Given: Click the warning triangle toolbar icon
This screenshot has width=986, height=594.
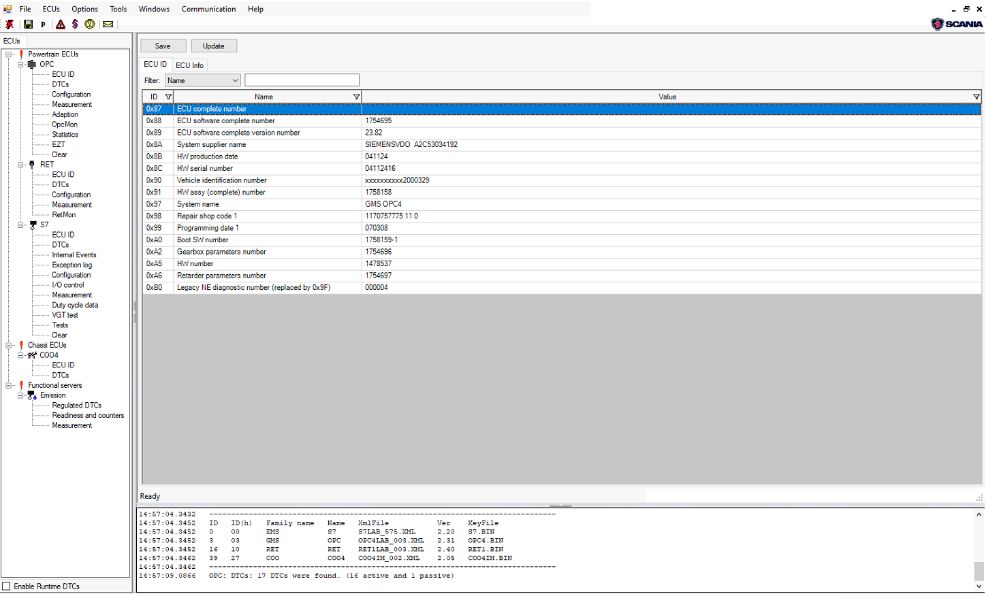Looking at the screenshot, I should [x=60, y=24].
